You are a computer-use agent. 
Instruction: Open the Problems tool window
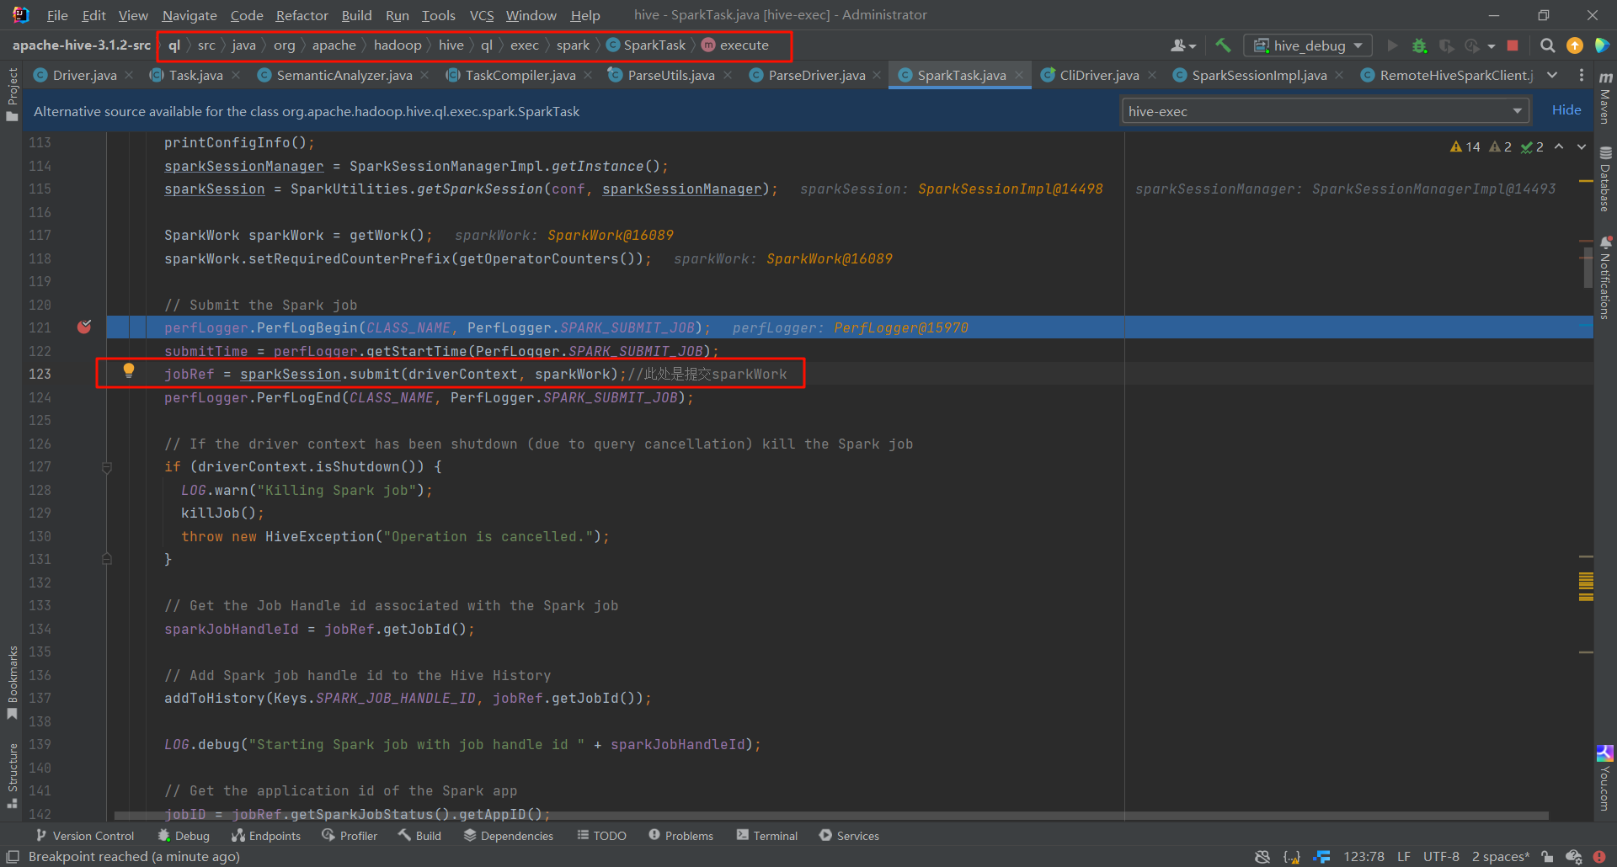click(x=681, y=836)
